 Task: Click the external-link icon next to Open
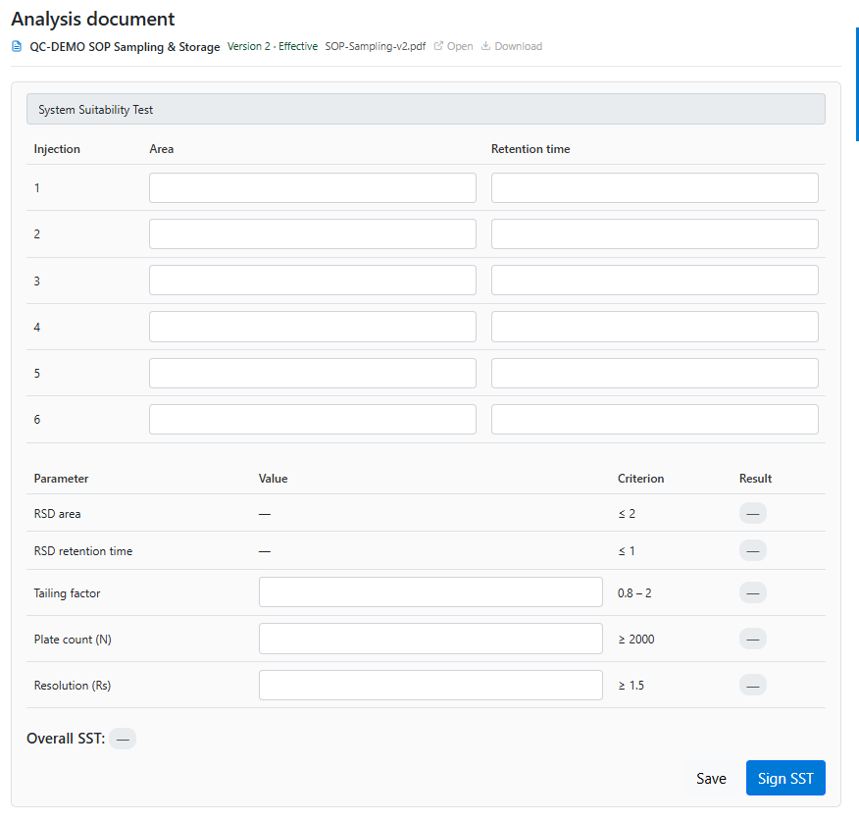tap(438, 46)
